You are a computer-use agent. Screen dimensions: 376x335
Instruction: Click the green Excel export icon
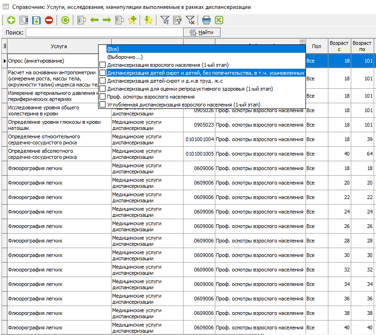point(219,20)
